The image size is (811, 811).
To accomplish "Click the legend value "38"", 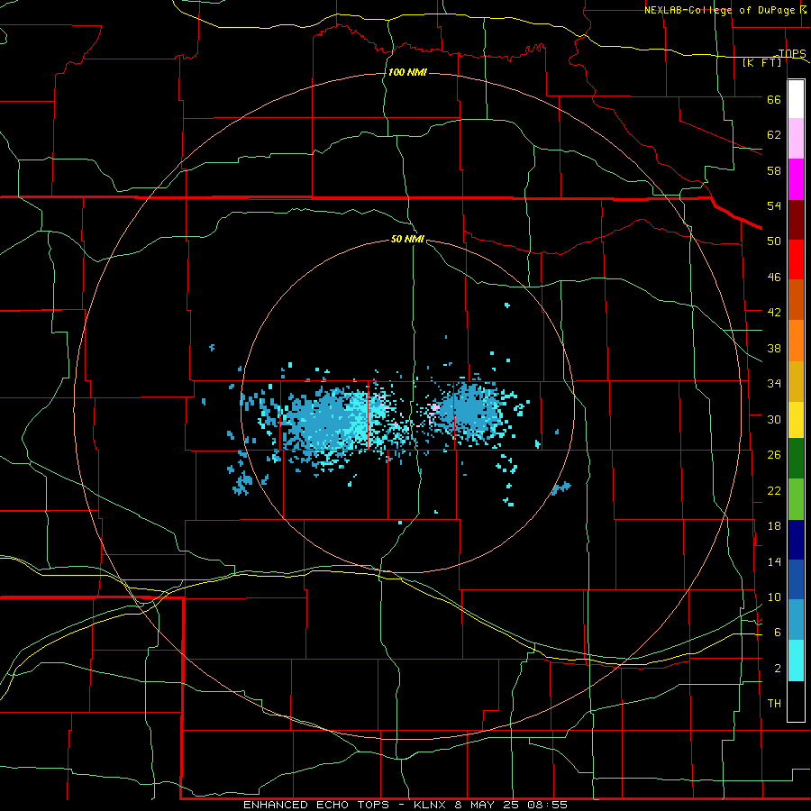I will (774, 348).
